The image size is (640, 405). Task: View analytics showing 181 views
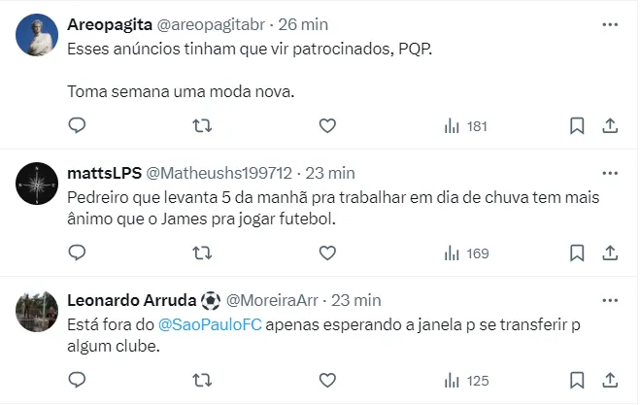click(x=465, y=126)
